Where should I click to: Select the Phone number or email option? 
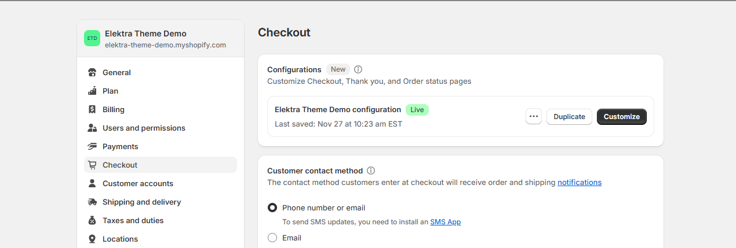tap(272, 208)
